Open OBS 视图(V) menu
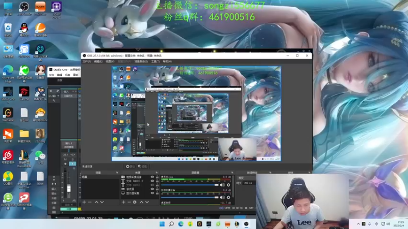The width and height of the screenshot is (408, 229). (110, 62)
